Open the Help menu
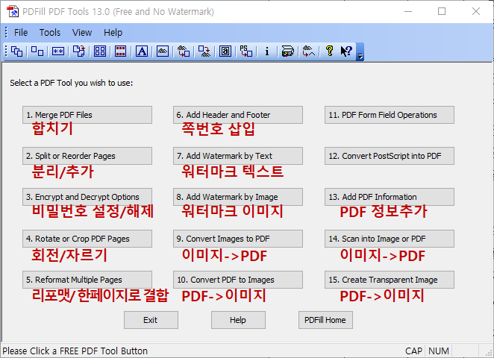494x358 pixels. (113, 33)
